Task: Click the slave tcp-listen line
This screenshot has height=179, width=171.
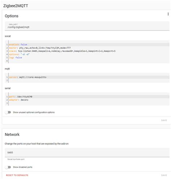Action: 89,51
